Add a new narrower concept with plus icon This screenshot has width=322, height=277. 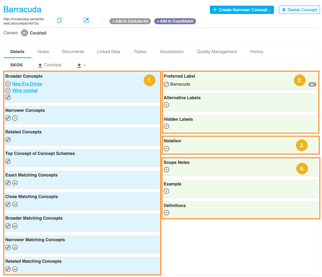pos(15,118)
